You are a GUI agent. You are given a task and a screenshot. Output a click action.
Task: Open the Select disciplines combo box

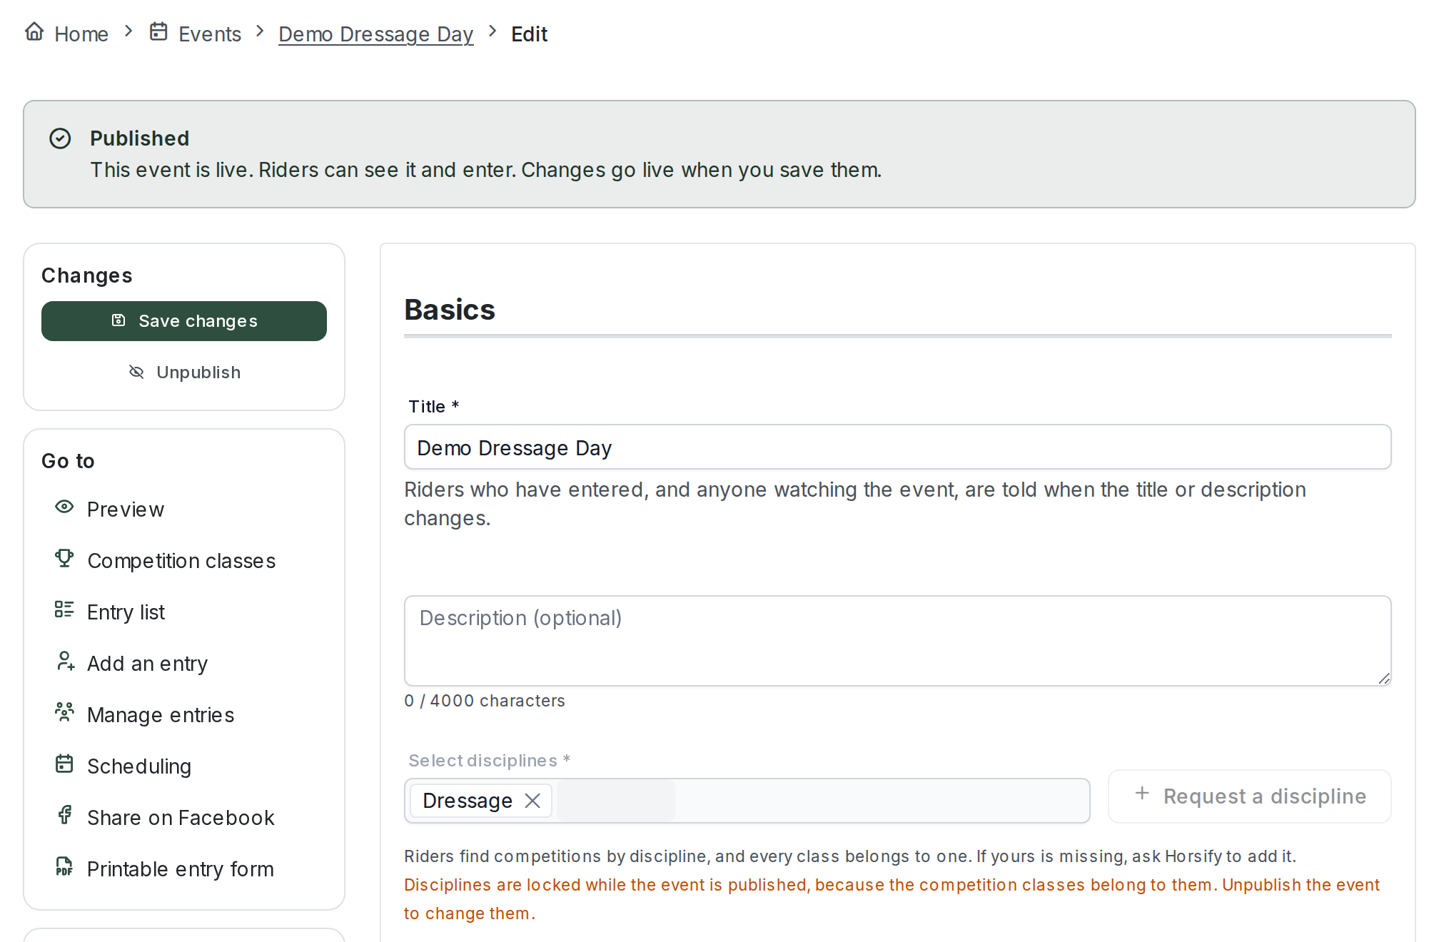click(x=747, y=801)
